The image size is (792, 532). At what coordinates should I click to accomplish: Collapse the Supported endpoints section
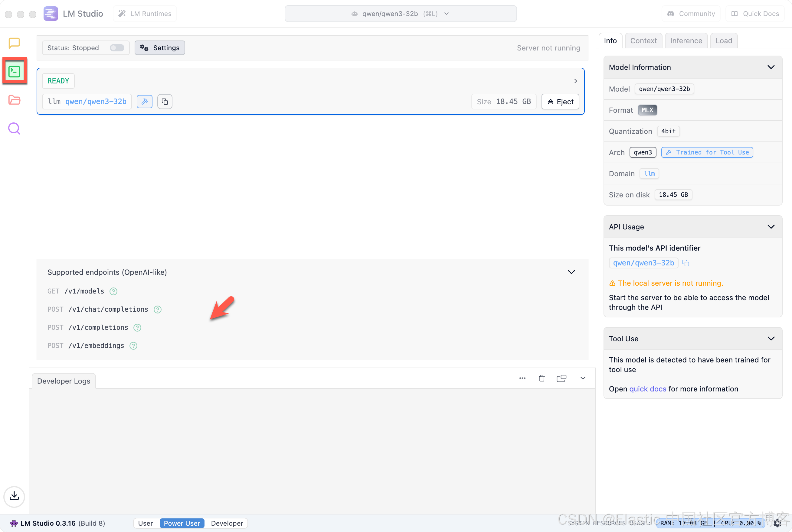coord(571,272)
